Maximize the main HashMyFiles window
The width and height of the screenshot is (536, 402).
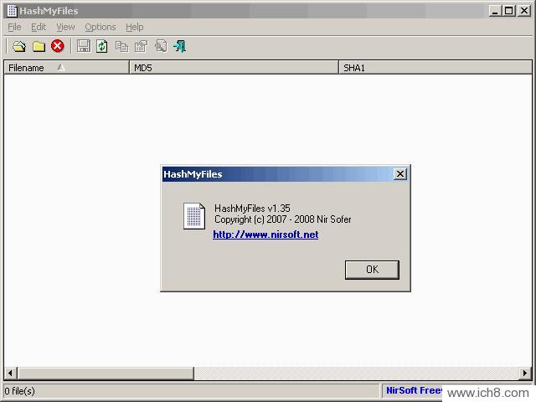(x=508, y=11)
